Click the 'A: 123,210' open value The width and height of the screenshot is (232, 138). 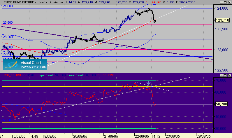click(x=85, y=2)
